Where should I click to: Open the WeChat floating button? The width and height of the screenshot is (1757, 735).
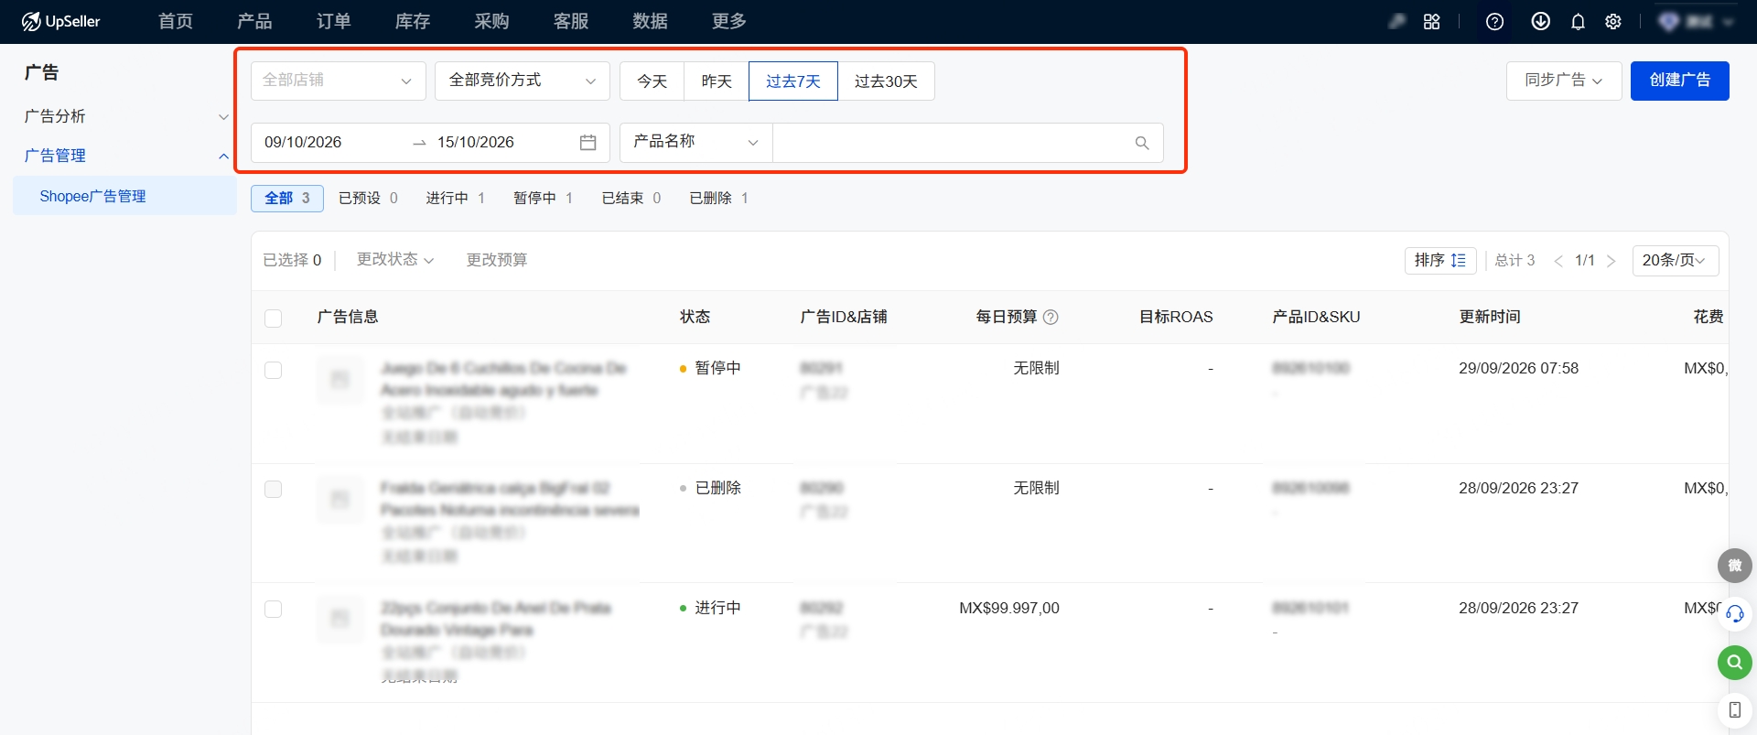(1734, 566)
